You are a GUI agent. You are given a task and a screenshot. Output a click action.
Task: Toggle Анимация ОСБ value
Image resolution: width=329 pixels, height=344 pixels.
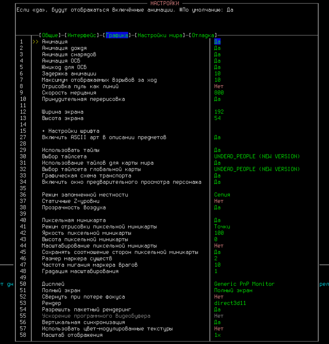tap(217, 61)
